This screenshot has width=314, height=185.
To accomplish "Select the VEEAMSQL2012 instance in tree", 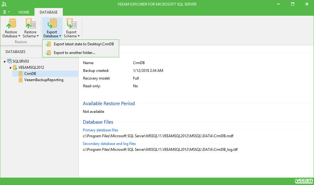I will point(31,68).
